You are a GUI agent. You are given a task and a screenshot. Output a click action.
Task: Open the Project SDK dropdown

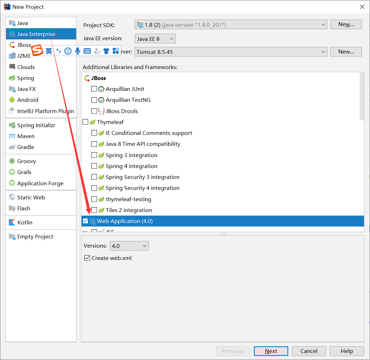[231, 25]
